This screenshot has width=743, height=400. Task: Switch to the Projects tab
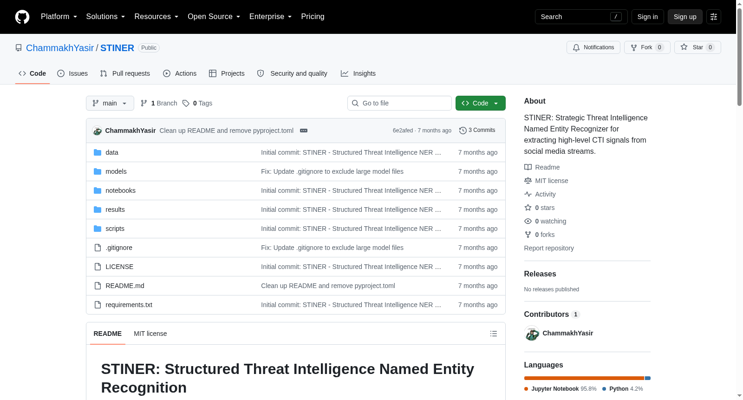[227, 73]
